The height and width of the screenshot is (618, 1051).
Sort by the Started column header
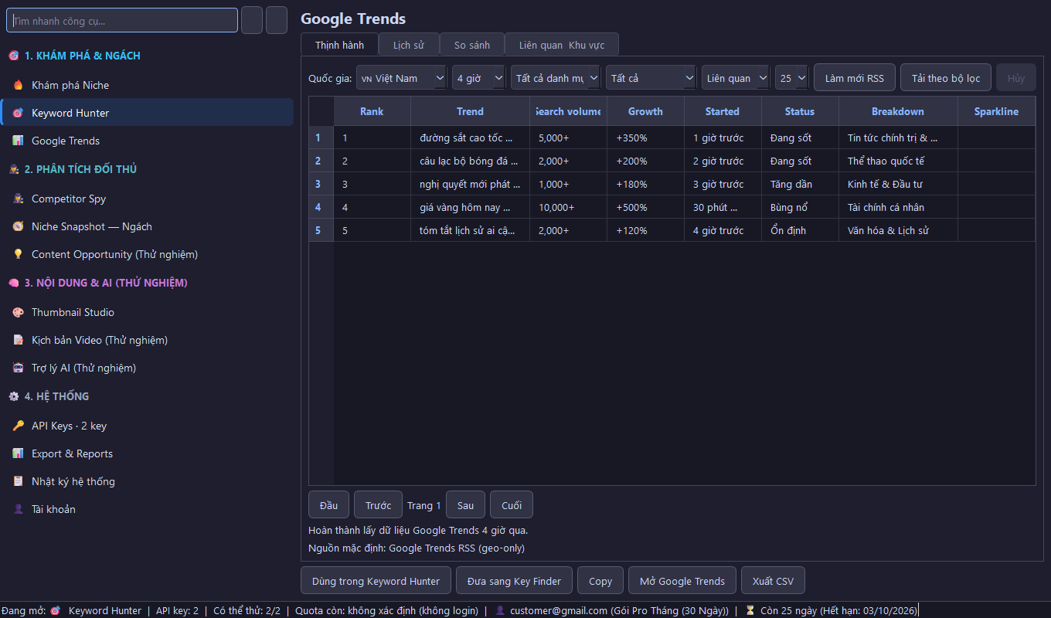click(723, 111)
